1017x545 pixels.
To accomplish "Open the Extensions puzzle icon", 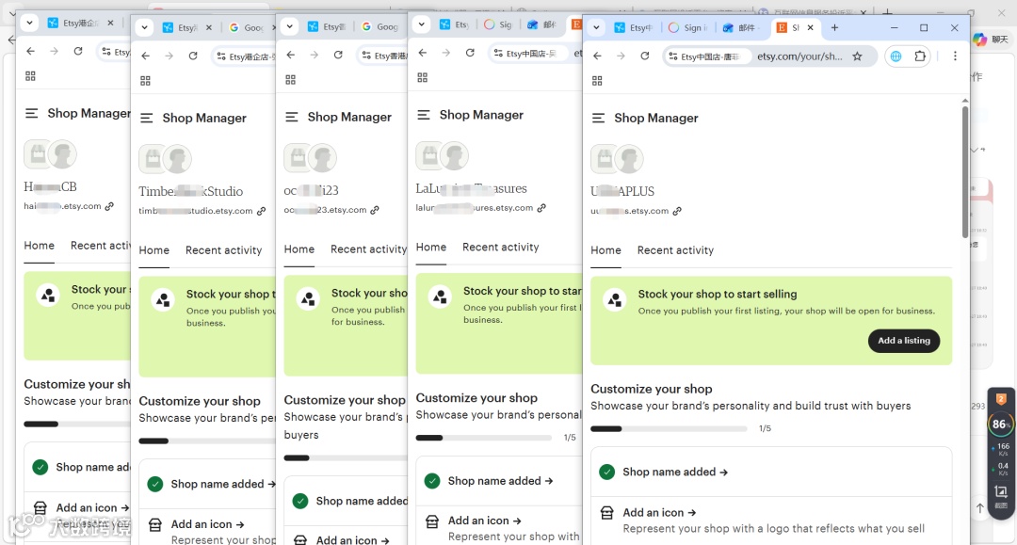I will pos(920,56).
